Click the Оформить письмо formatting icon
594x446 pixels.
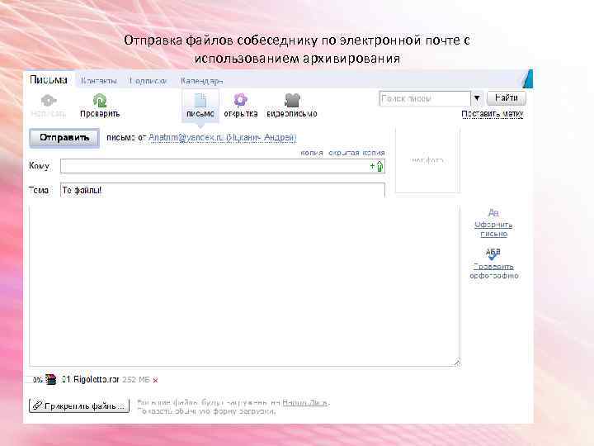pos(493,213)
